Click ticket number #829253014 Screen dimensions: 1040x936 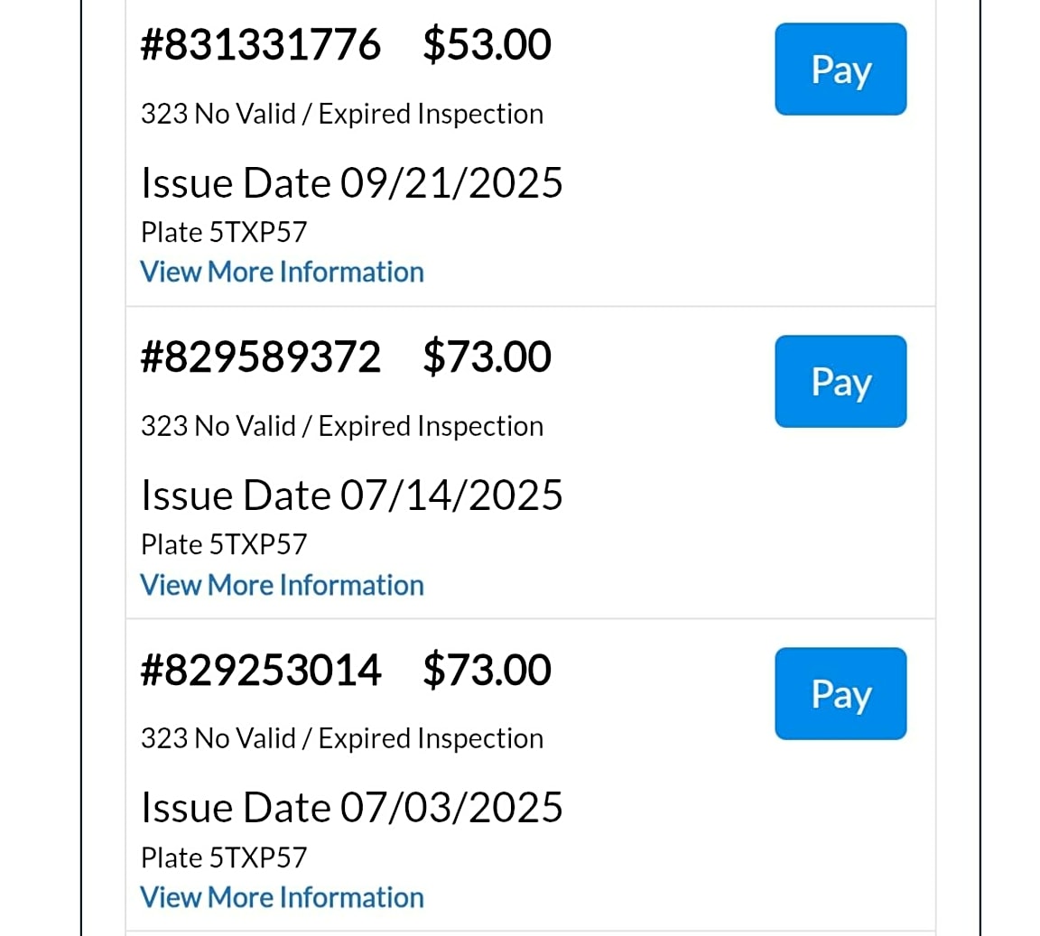261,670
